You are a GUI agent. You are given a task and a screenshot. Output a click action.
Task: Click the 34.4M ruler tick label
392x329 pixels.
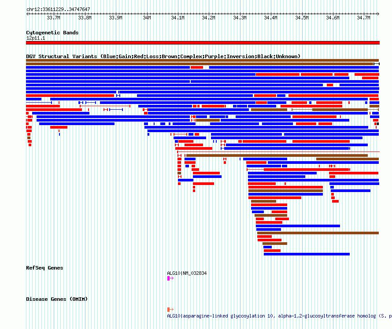tap(271, 18)
